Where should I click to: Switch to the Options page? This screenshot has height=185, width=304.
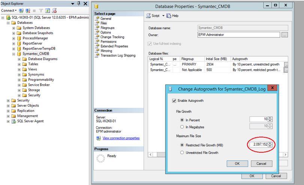coord(105,33)
